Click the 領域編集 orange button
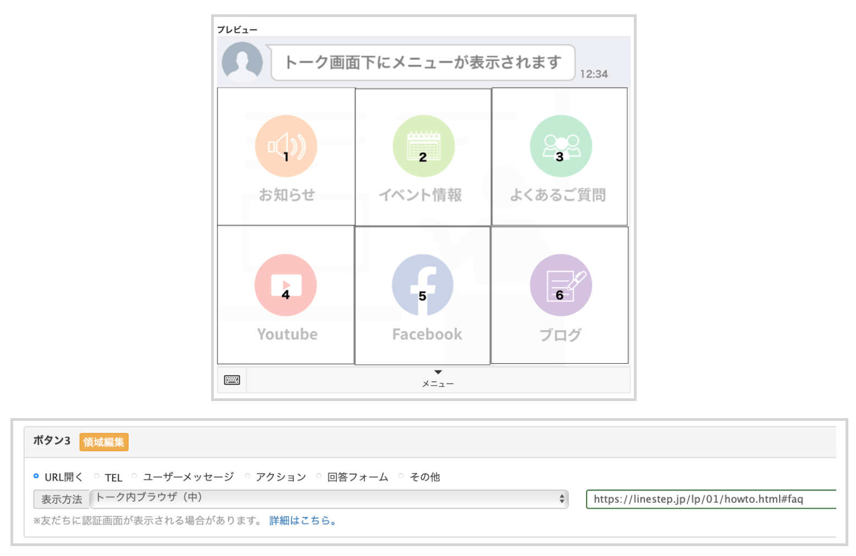The width and height of the screenshot is (856, 556). (104, 442)
